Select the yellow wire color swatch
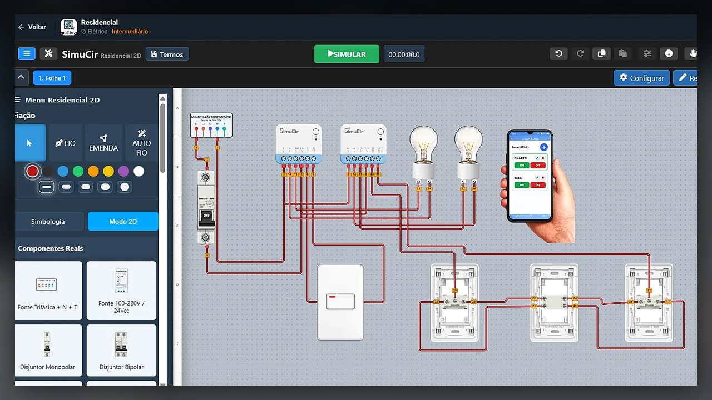This screenshot has width=712, height=400. [x=108, y=171]
